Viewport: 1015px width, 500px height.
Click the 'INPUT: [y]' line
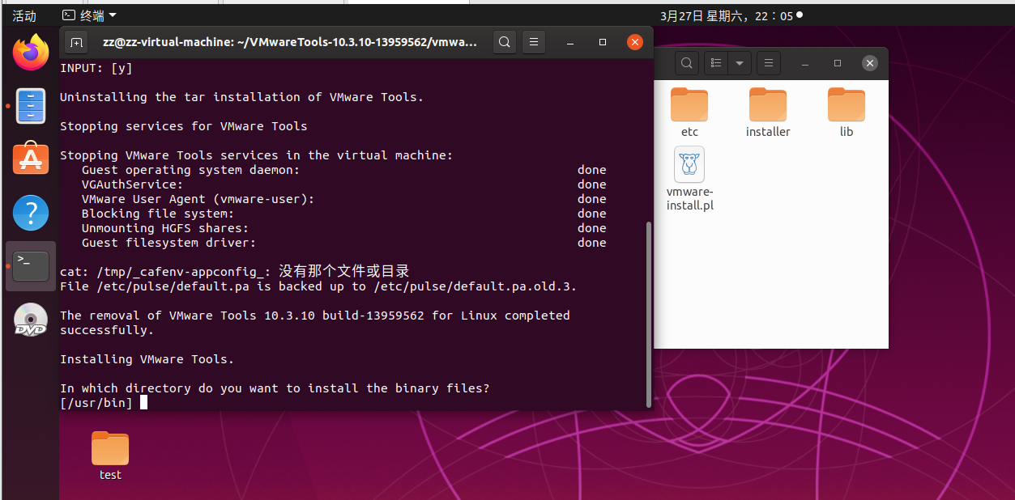[x=96, y=68]
